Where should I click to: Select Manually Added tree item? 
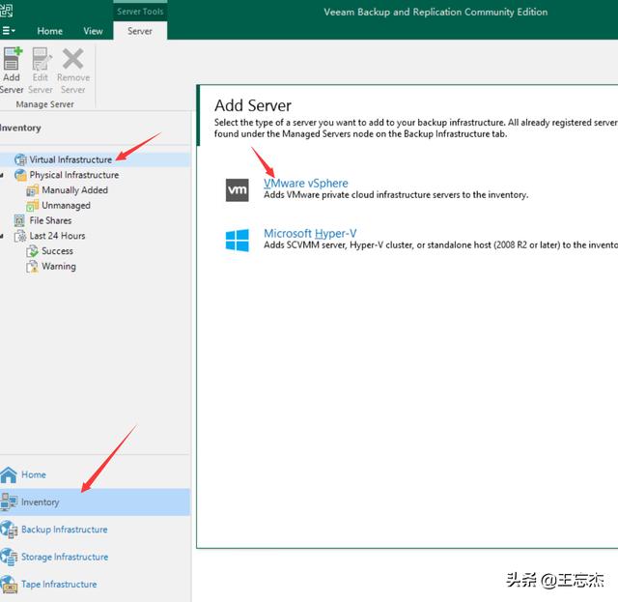point(74,190)
